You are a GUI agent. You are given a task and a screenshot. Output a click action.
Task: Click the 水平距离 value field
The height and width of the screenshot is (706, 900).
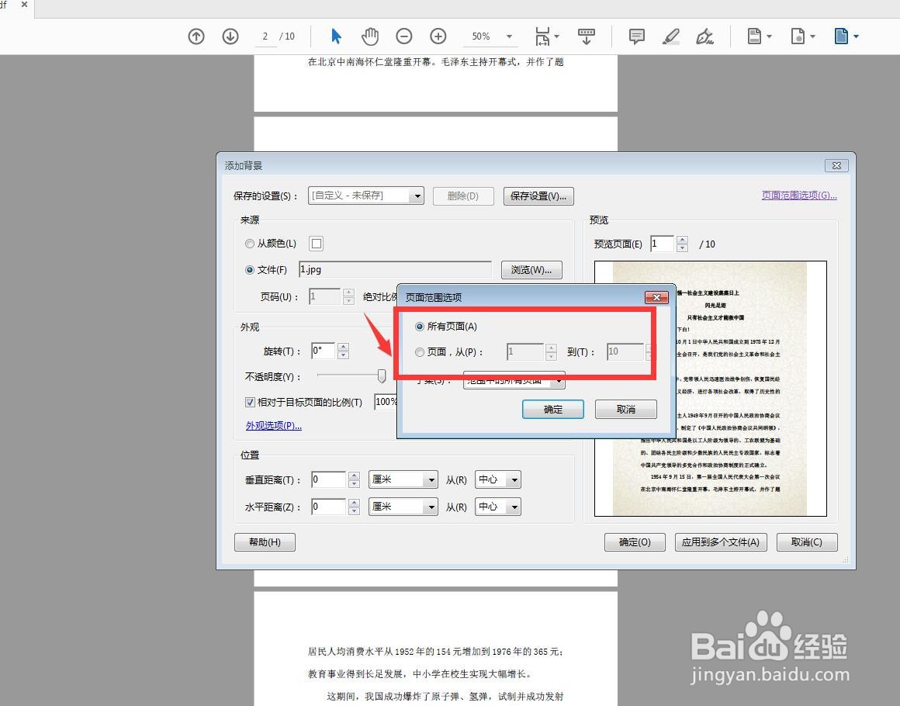(328, 507)
